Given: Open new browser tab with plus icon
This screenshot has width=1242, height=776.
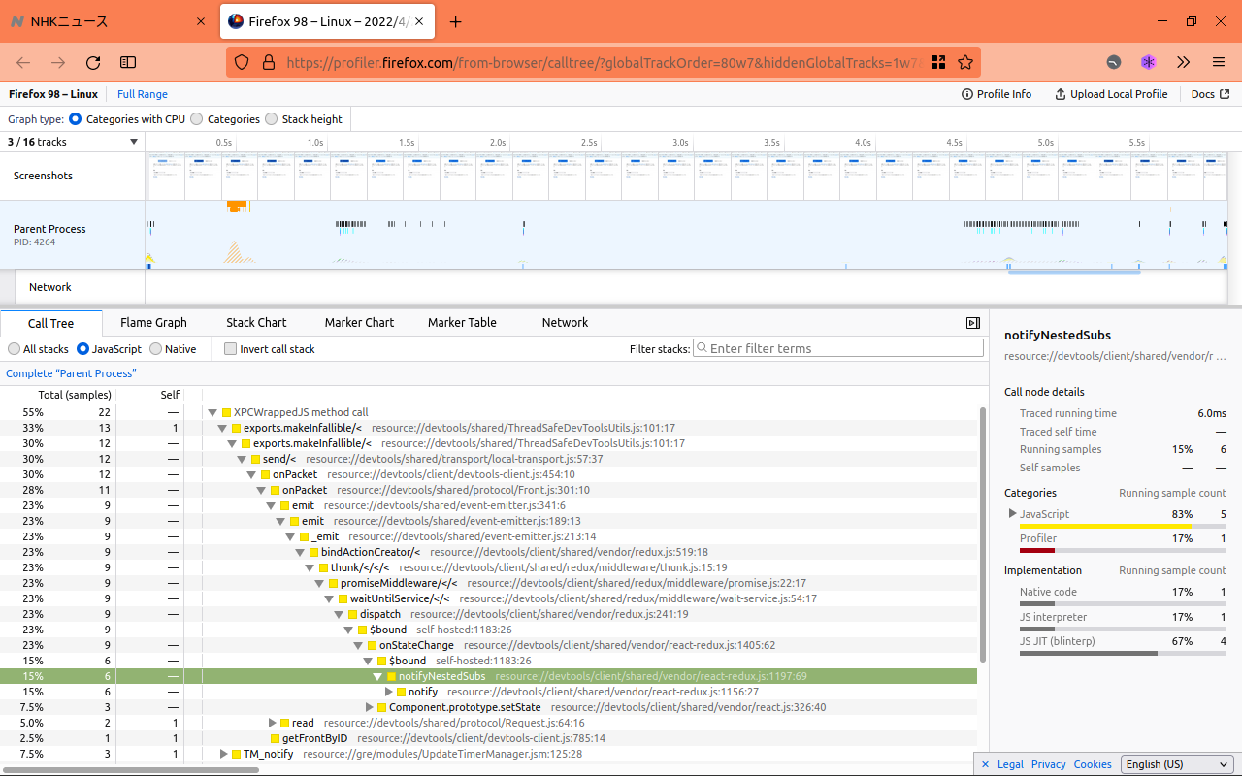Looking at the screenshot, I should tap(456, 21).
